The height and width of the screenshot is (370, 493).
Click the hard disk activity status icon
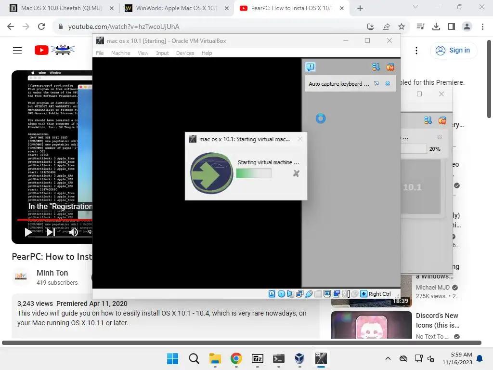click(272, 293)
